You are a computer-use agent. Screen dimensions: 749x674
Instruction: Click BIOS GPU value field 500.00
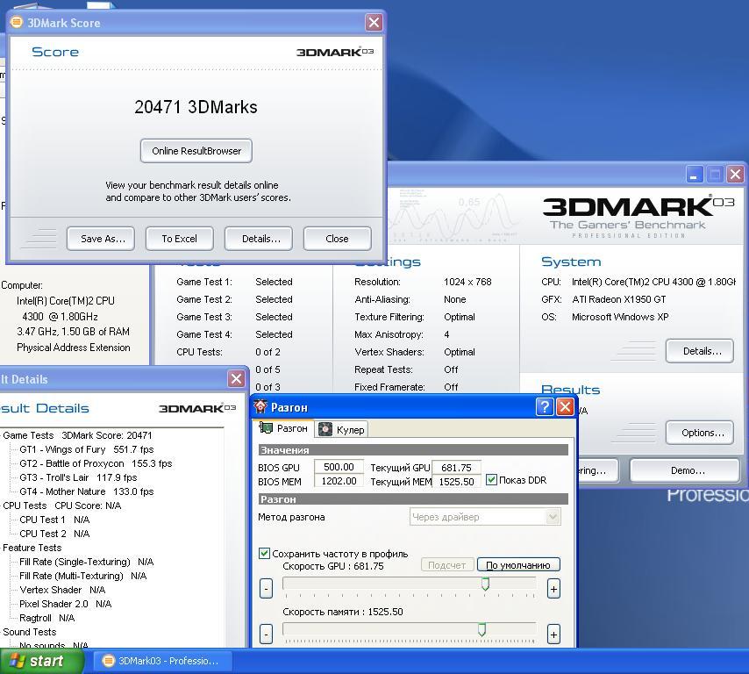[x=339, y=467]
